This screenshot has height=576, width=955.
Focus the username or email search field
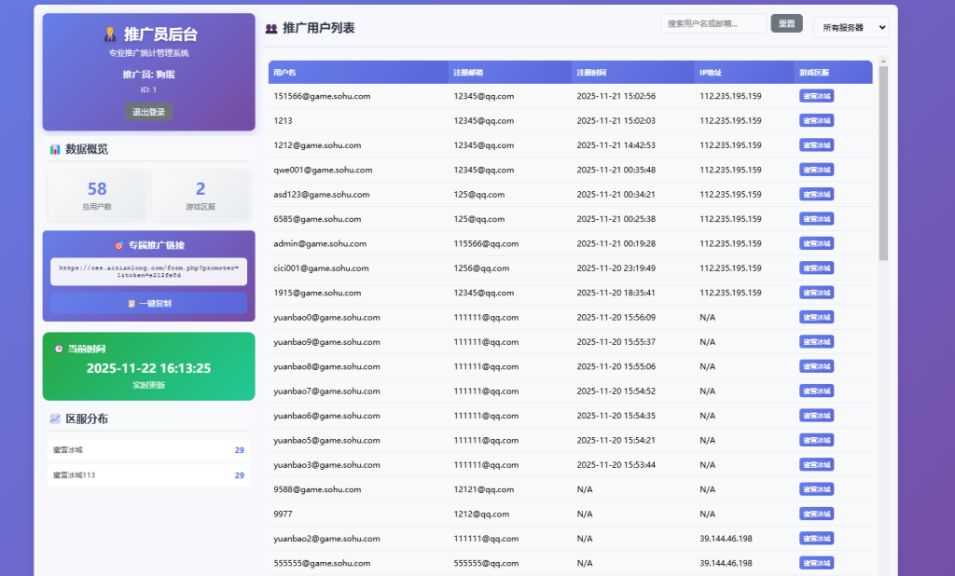713,23
